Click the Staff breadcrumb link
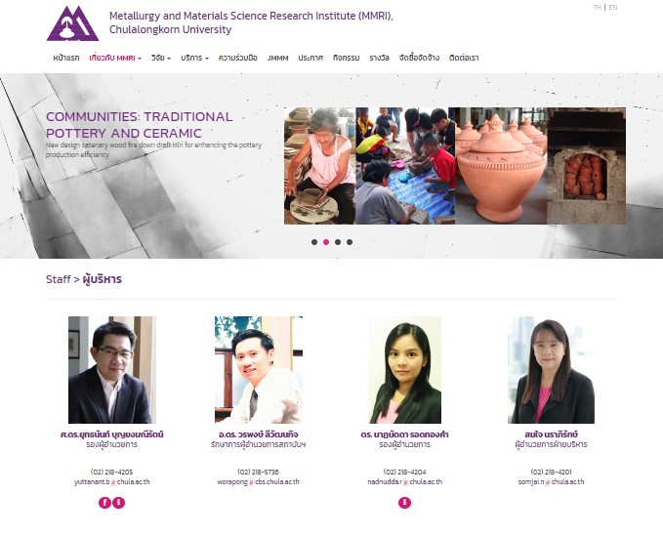This screenshot has height=537, width=663. click(x=59, y=279)
